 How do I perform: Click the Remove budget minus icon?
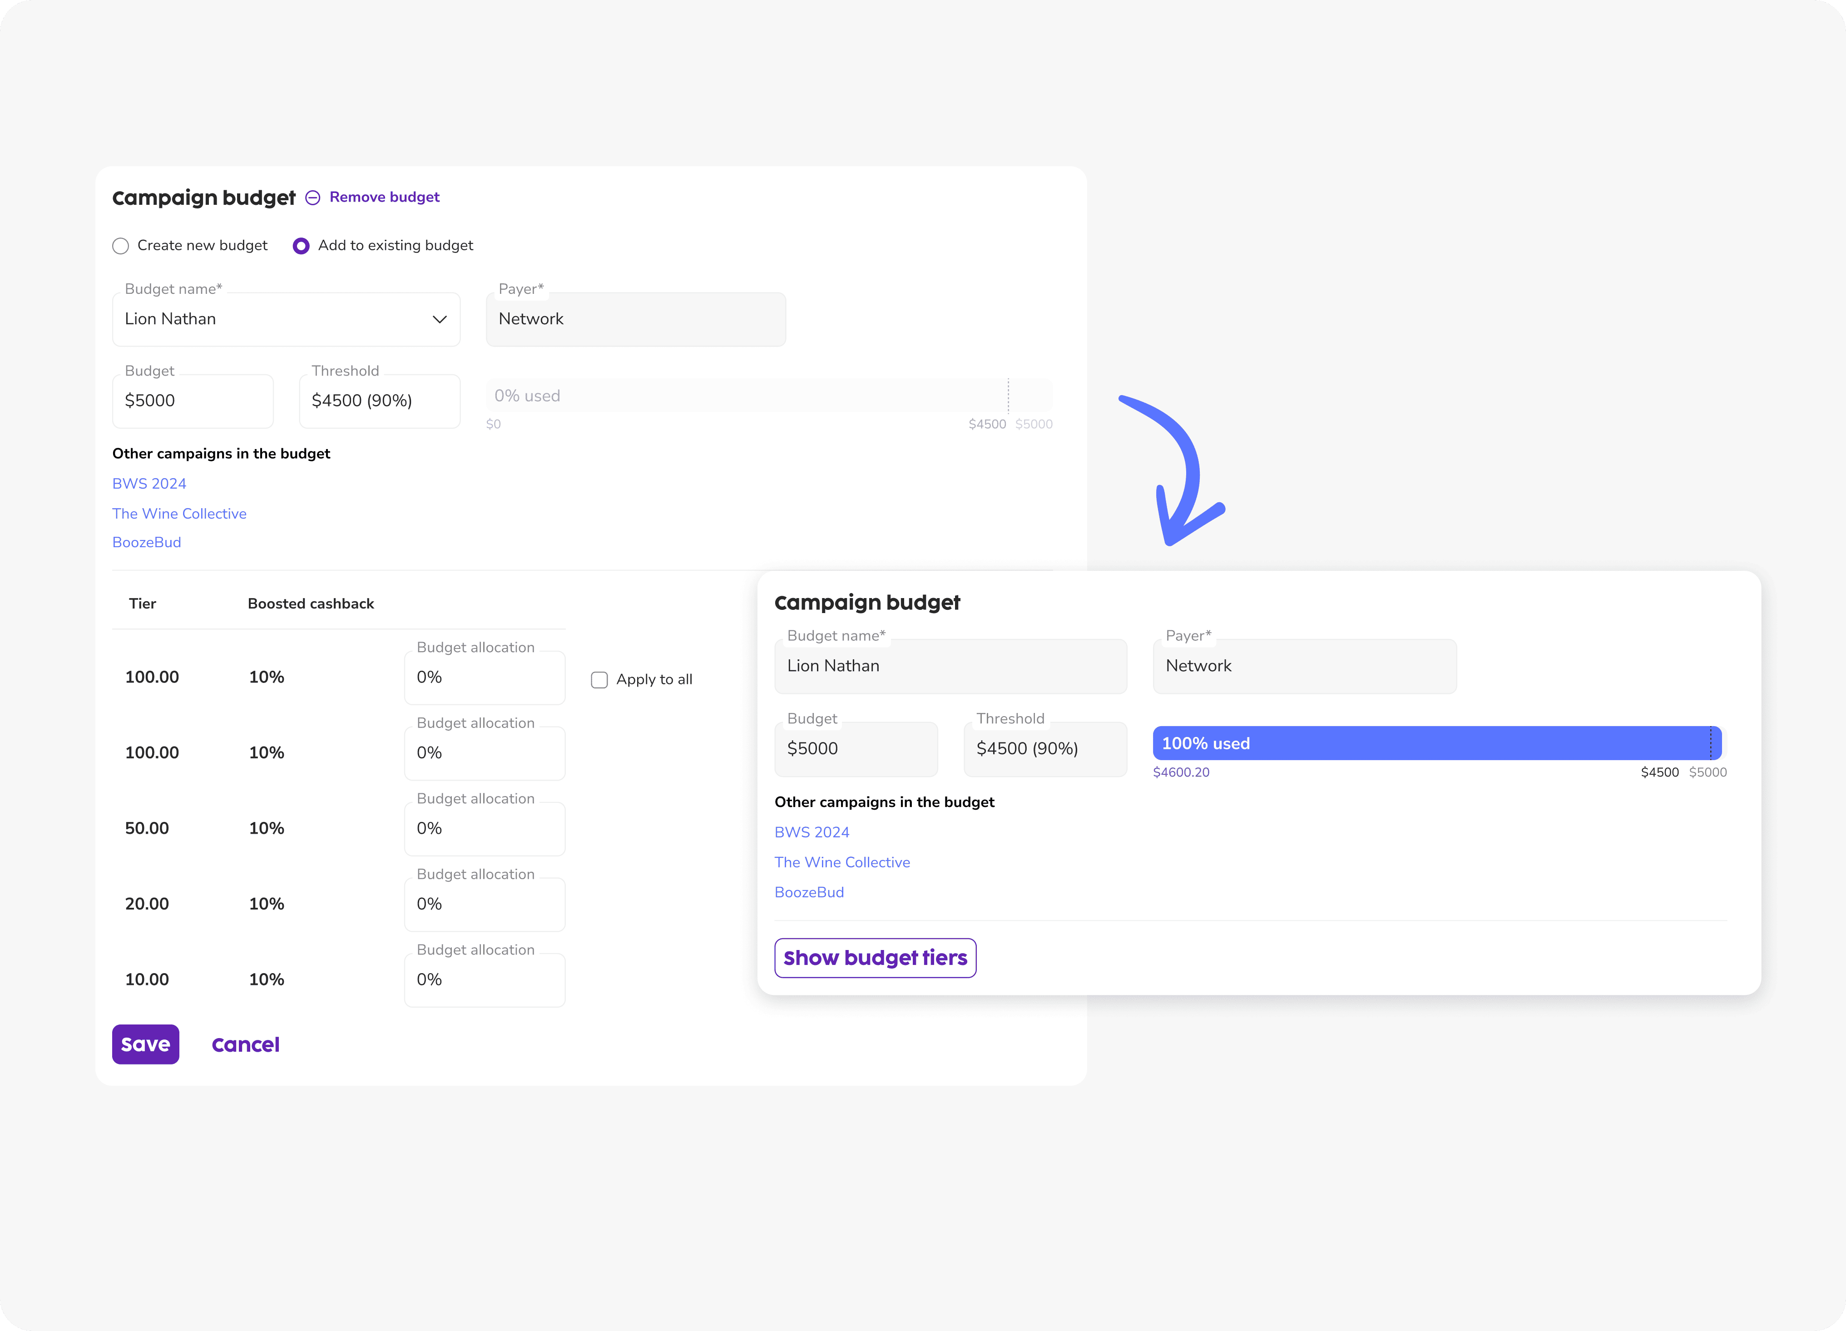pos(312,198)
